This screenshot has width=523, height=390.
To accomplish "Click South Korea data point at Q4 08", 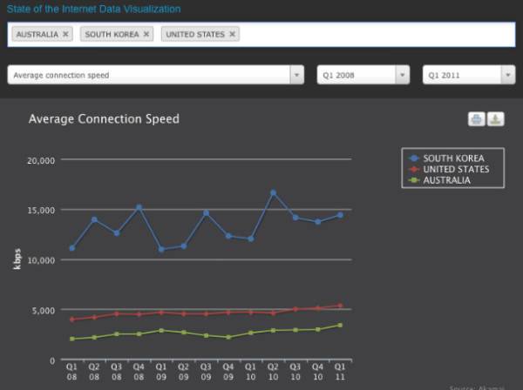I will (x=139, y=207).
